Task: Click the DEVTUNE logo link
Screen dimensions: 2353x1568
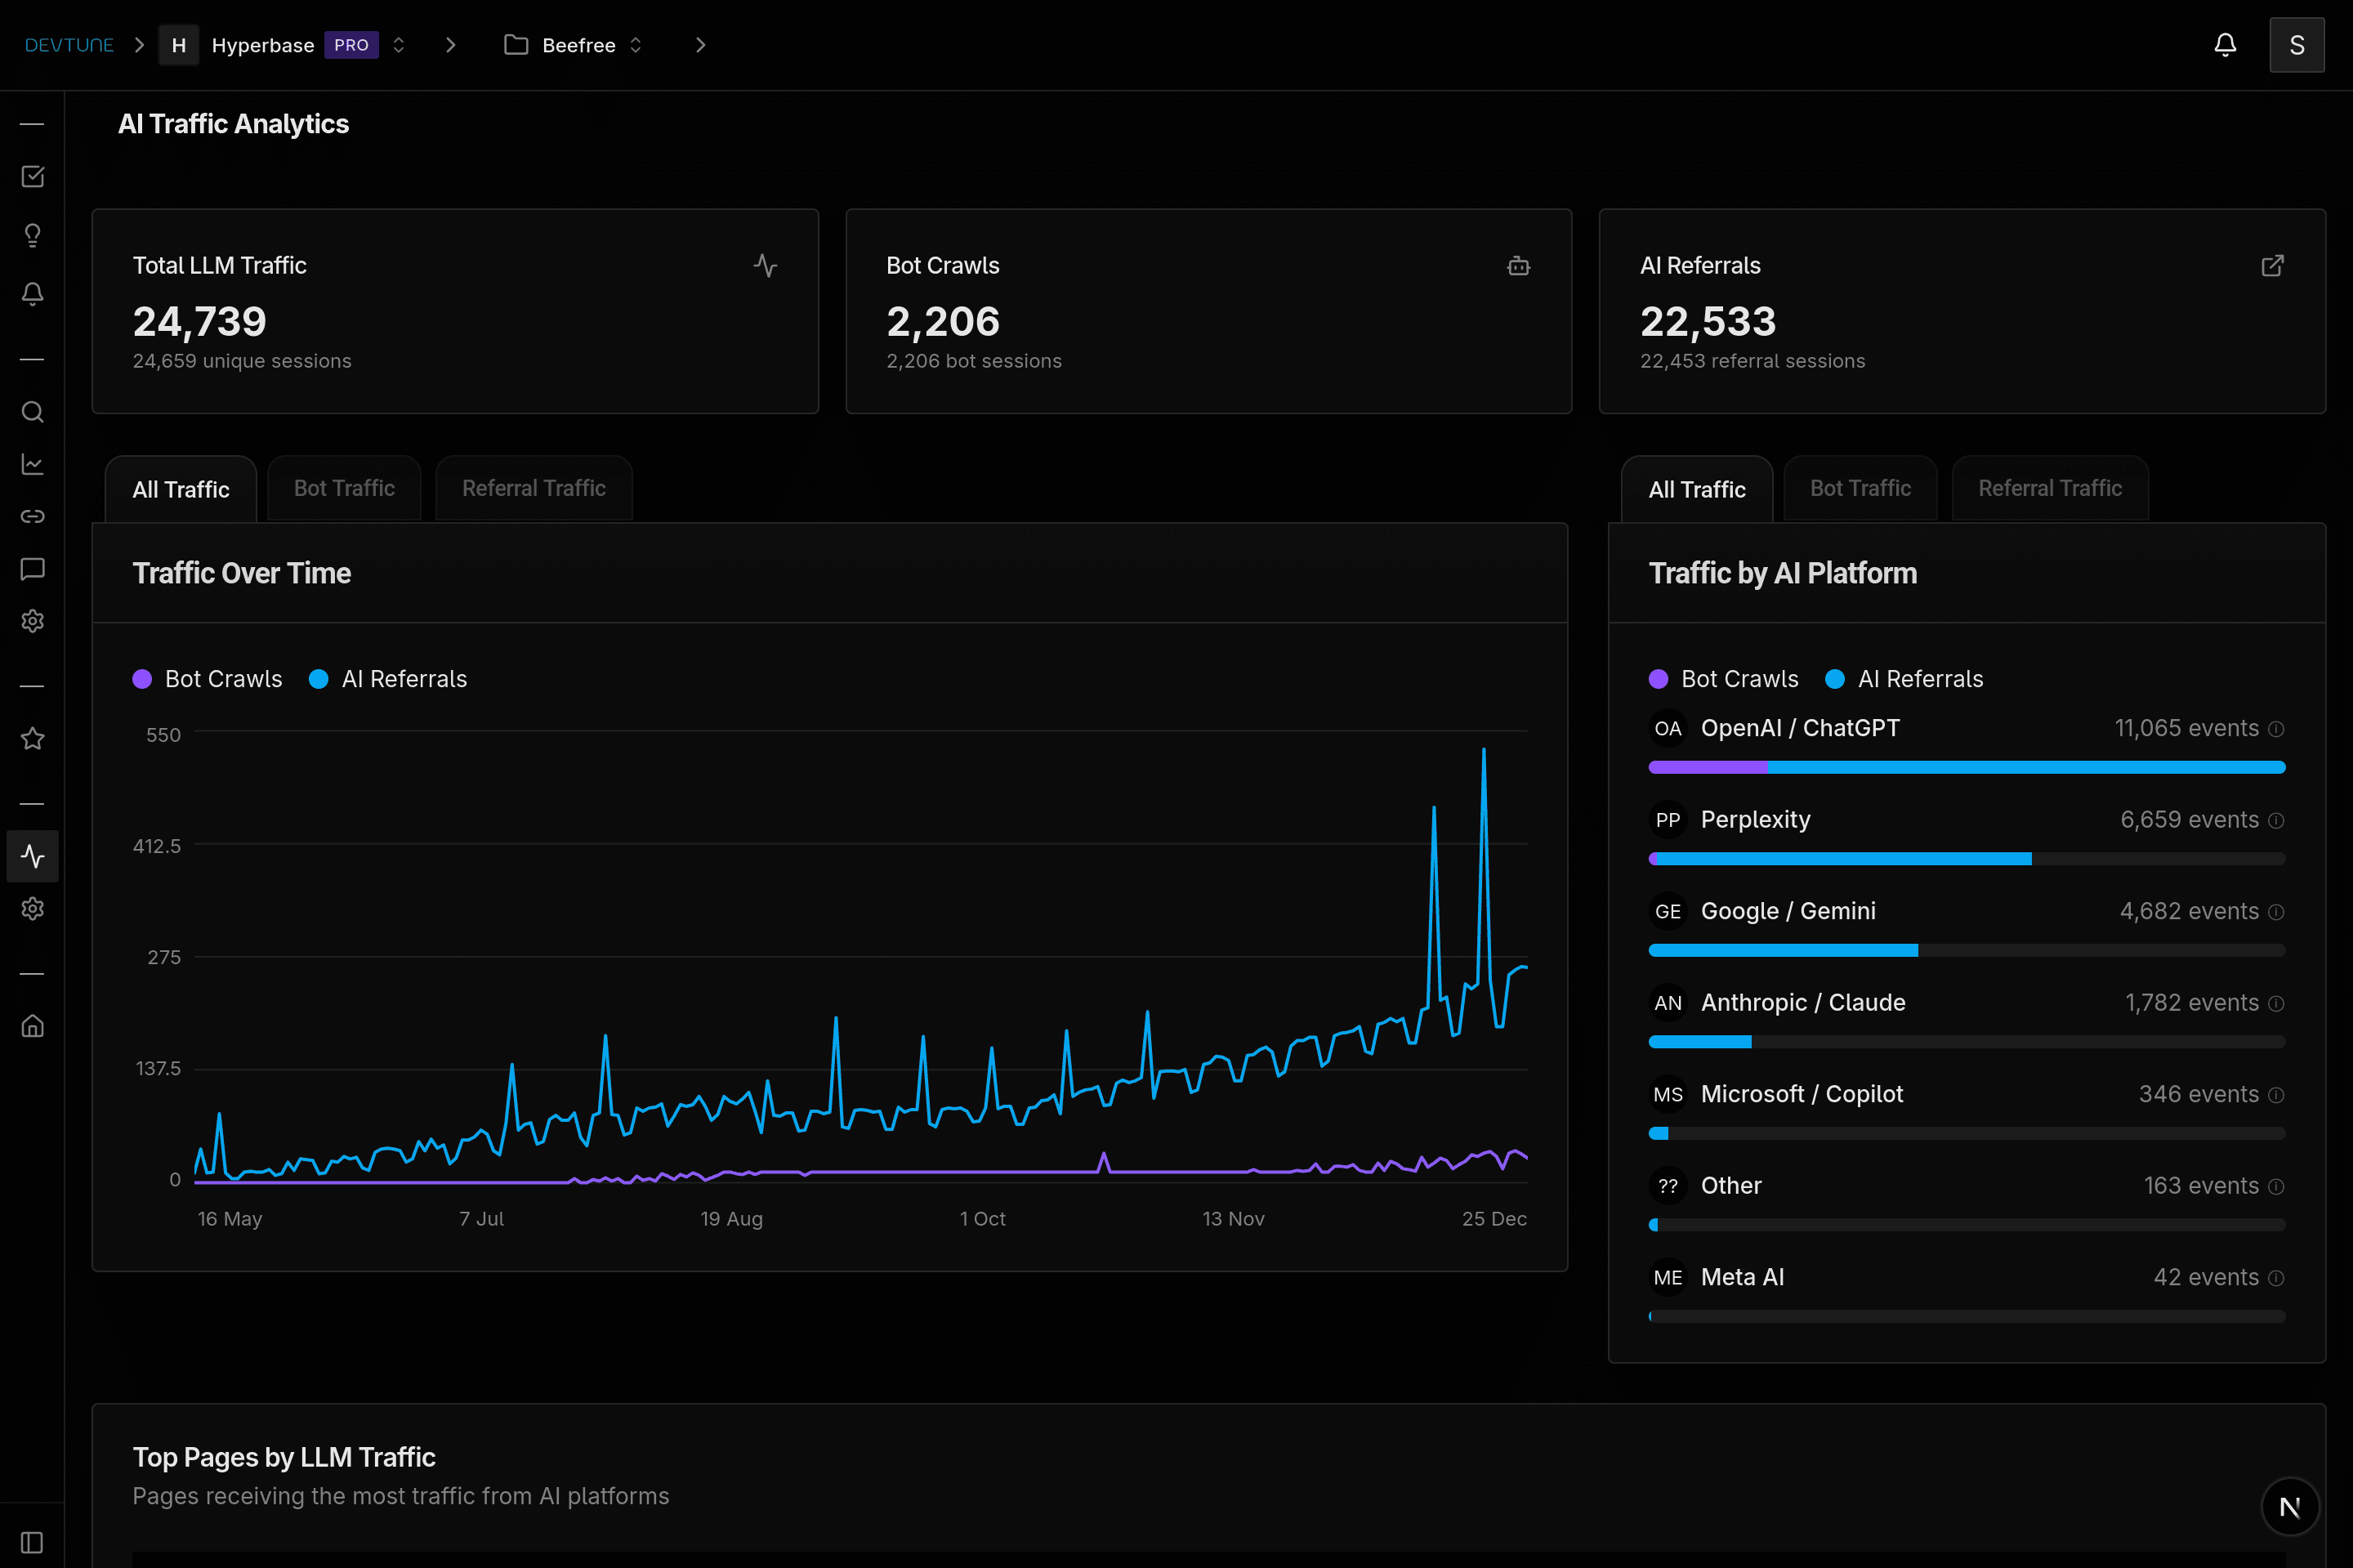Action: (x=70, y=44)
